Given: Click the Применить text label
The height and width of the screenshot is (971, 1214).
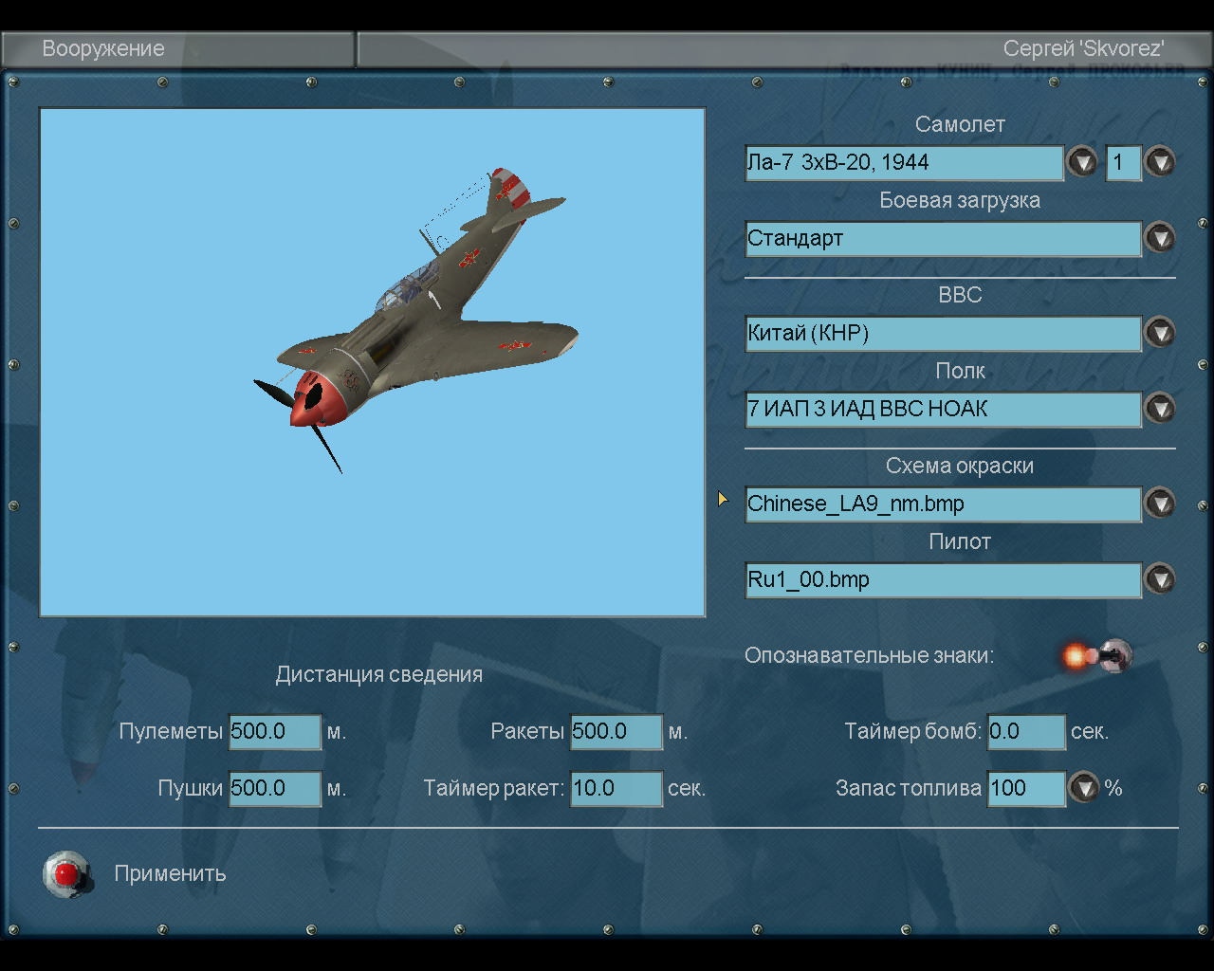Looking at the screenshot, I should click(x=170, y=873).
